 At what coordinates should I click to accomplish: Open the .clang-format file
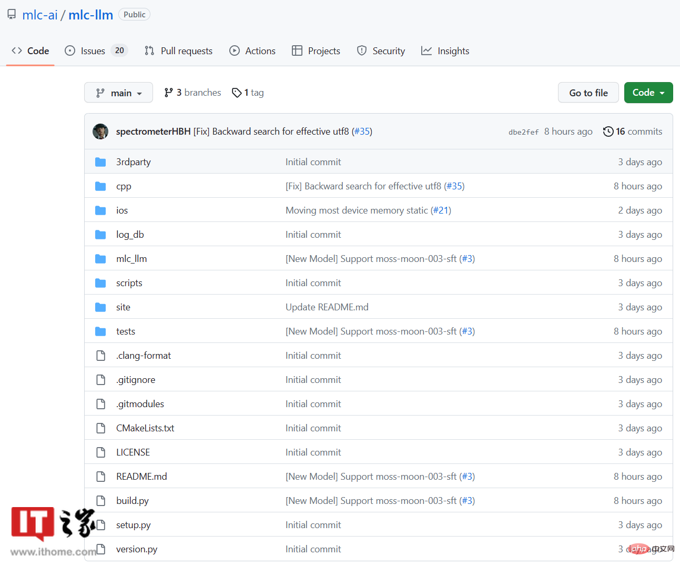tap(144, 356)
